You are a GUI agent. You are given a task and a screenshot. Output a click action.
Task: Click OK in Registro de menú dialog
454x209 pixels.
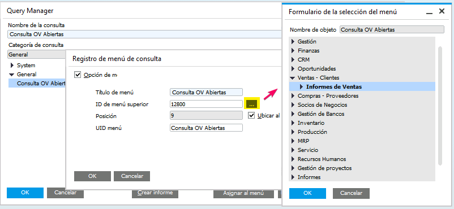(x=92, y=176)
